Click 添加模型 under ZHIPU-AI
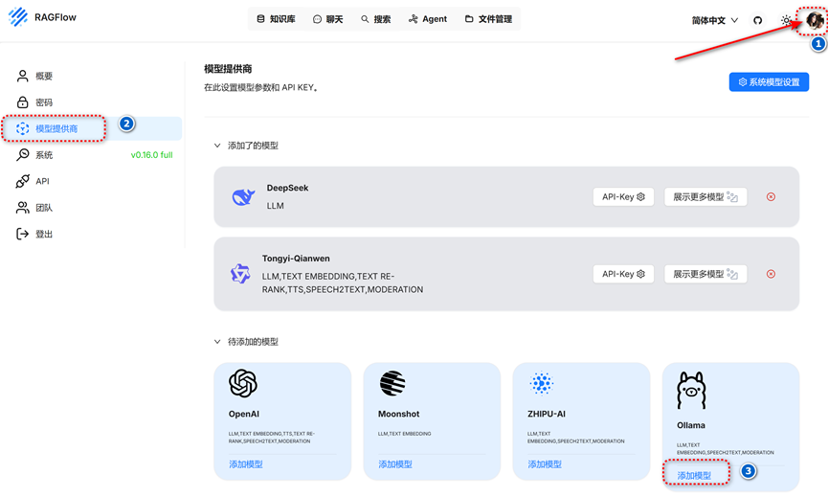 545,464
